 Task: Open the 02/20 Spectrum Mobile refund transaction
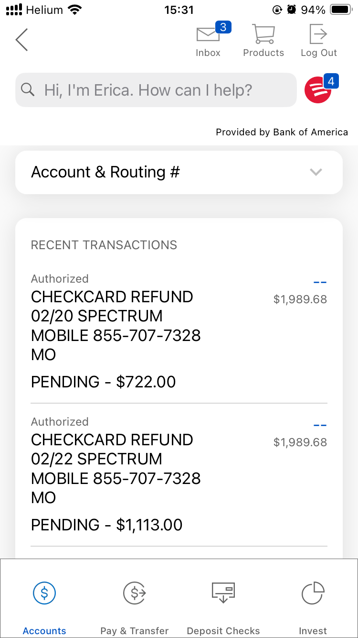click(116, 325)
